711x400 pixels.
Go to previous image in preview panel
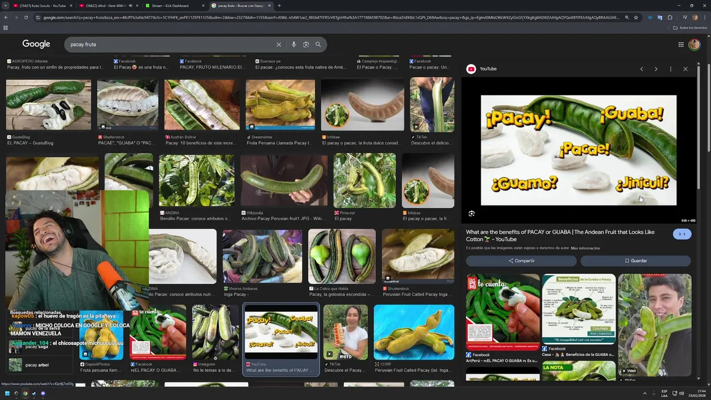point(642,69)
